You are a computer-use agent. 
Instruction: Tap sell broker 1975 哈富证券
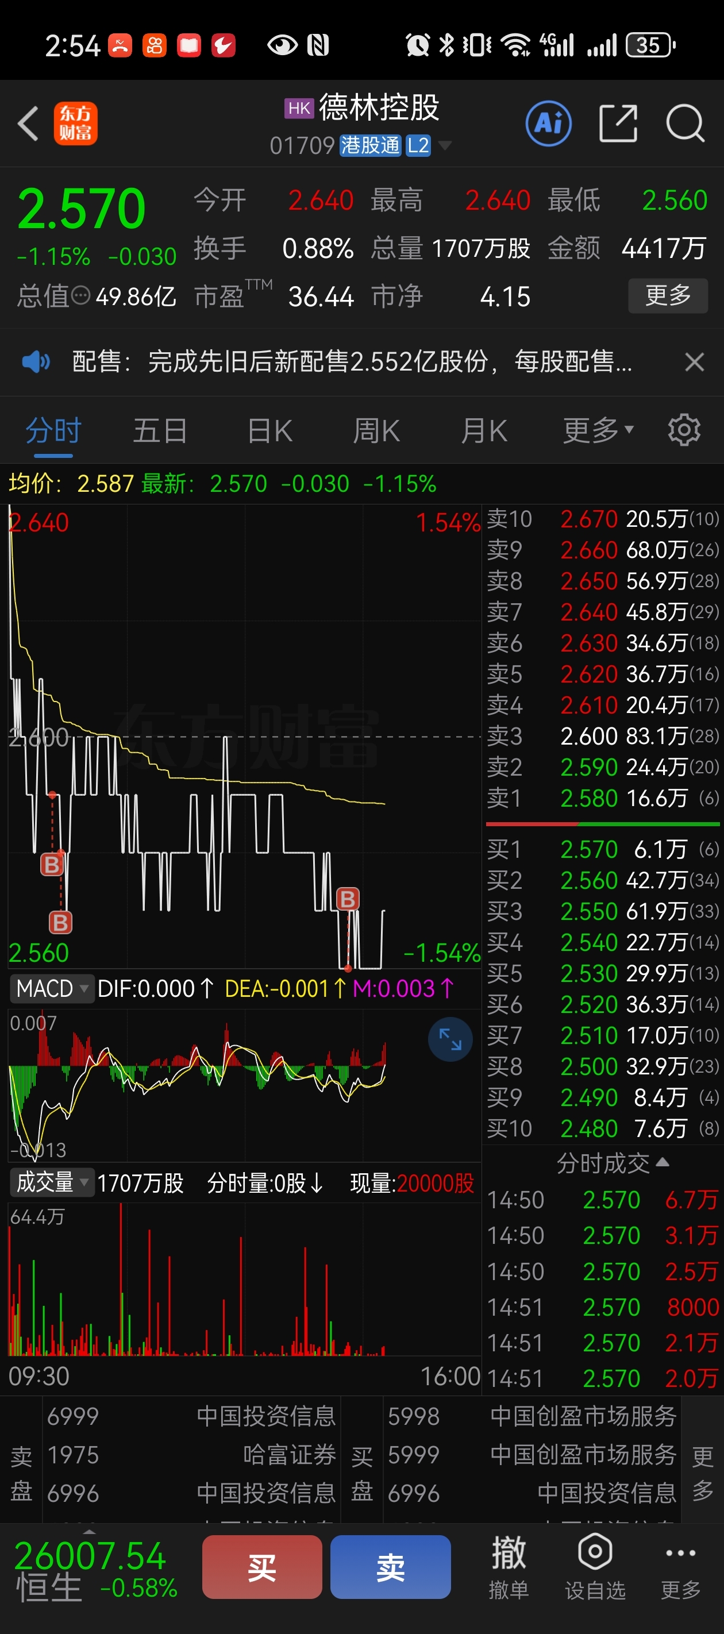(x=191, y=1455)
